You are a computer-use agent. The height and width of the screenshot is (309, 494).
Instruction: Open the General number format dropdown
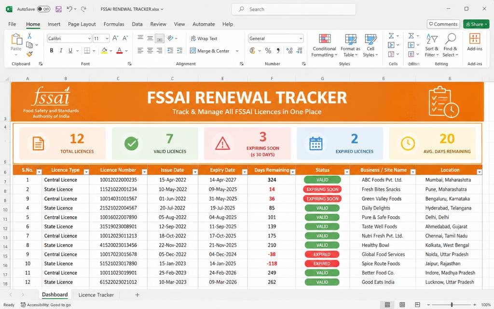coord(301,39)
